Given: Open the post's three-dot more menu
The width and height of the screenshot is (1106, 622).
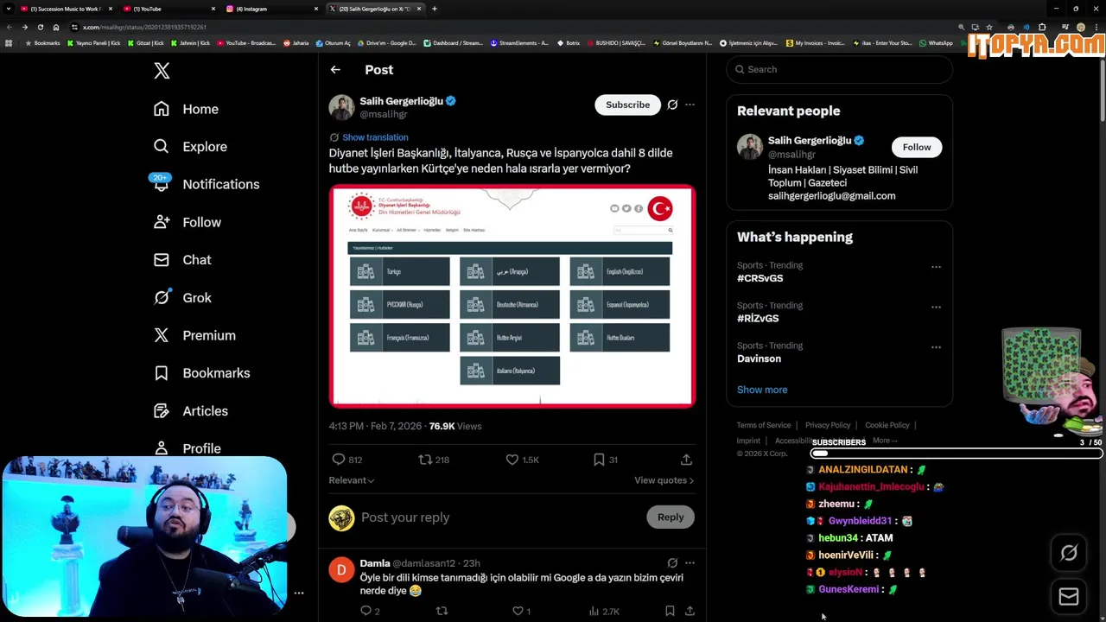Looking at the screenshot, I should (690, 105).
